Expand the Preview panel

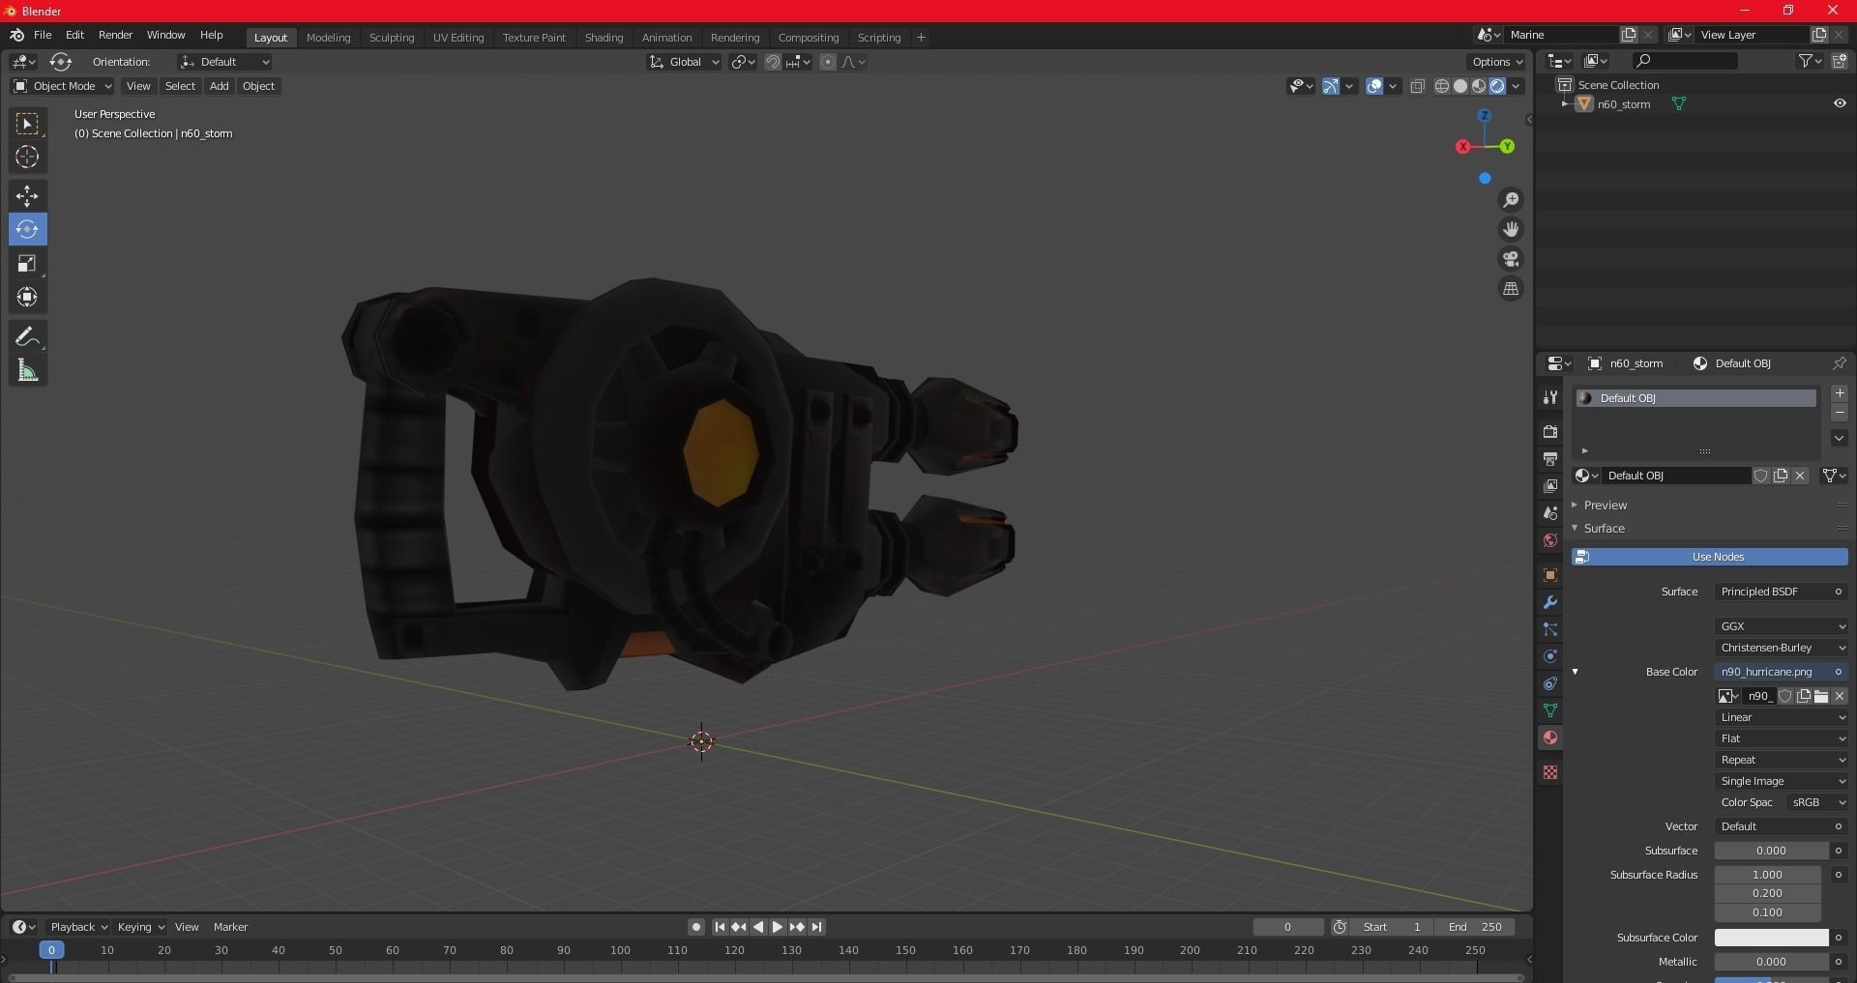pyautogui.click(x=1606, y=506)
